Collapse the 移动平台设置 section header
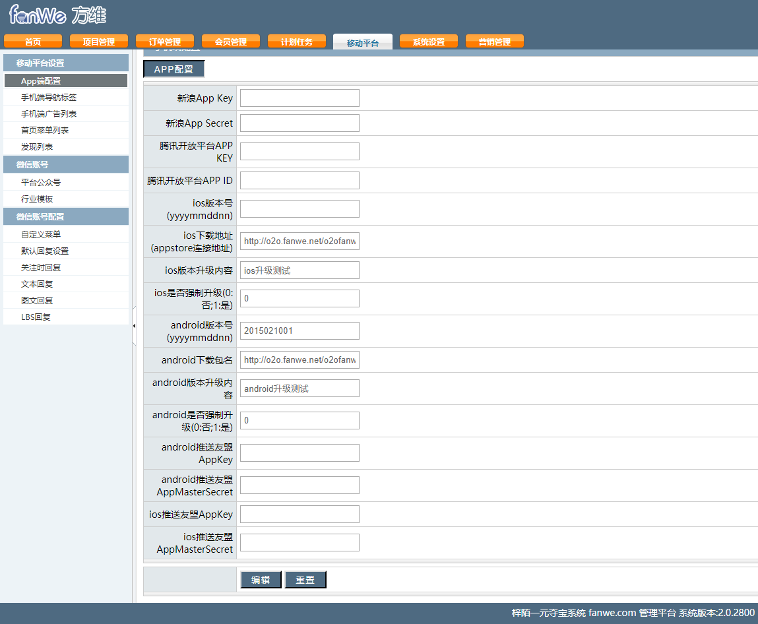 point(66,63)
